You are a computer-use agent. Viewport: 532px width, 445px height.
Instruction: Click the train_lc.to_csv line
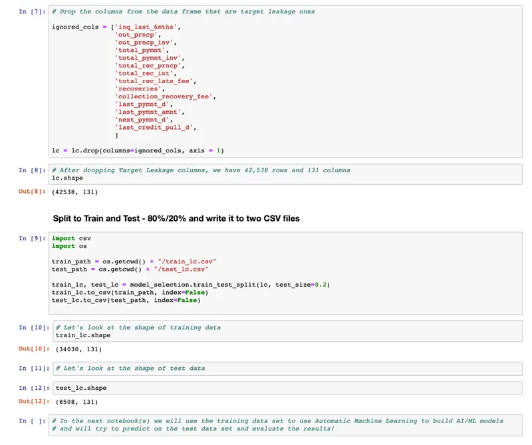[x=130, y=293]
